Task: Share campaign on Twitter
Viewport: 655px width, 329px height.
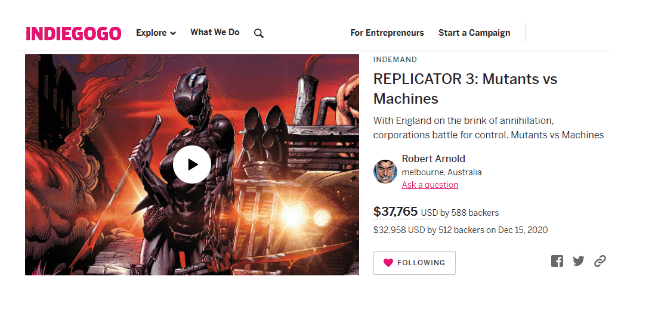Action: (x=579, y=261)
